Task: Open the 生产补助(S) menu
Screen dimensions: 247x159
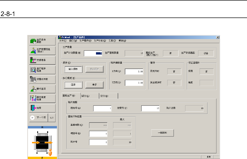Action: tap(100, 41)
